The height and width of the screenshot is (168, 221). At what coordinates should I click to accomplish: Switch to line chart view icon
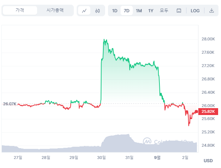(84, 10)
